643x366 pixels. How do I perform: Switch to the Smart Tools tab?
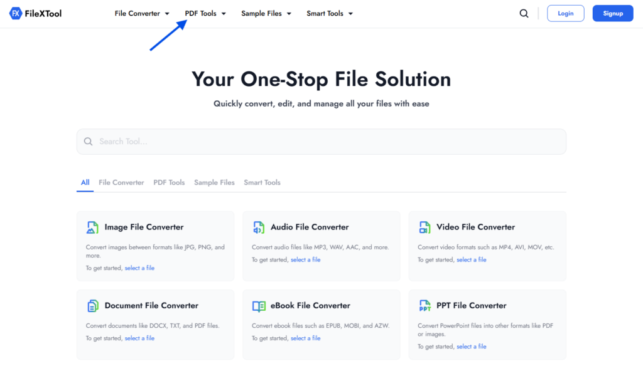(x=262, y=182)
